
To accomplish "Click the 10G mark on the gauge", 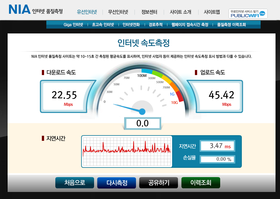I will point(174,103).
